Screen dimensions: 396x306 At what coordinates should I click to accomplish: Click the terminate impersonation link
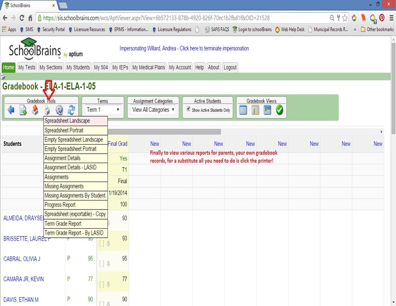184,48
